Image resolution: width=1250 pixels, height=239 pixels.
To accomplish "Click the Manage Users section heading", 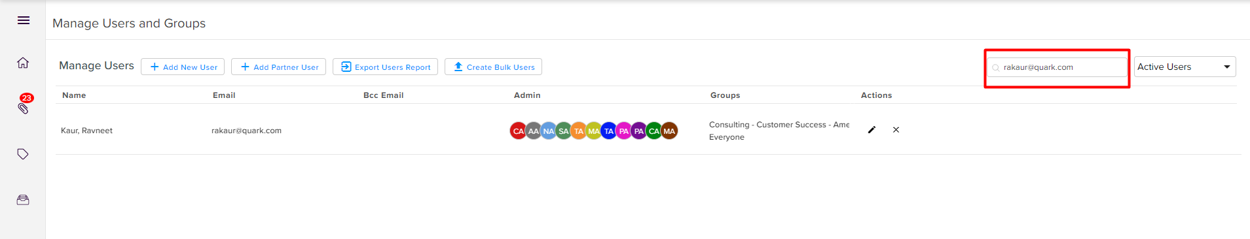I will 96,65.
